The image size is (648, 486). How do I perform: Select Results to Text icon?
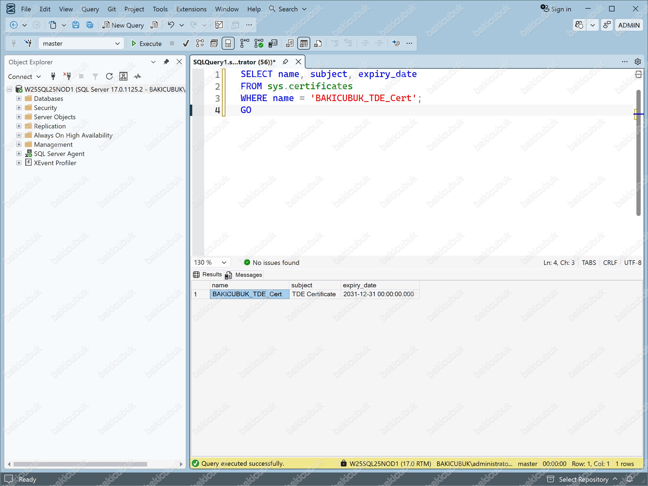coord(289,44)
